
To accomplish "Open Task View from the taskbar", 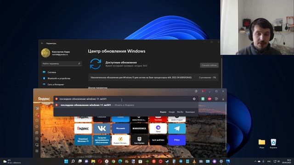I will pyautogui.click(x=79, y=161).
